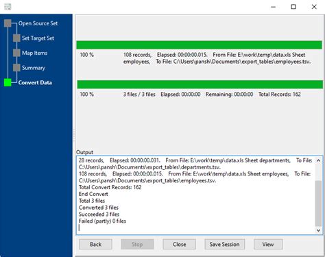Click the green Convert Data step icon

click(8, 82)
